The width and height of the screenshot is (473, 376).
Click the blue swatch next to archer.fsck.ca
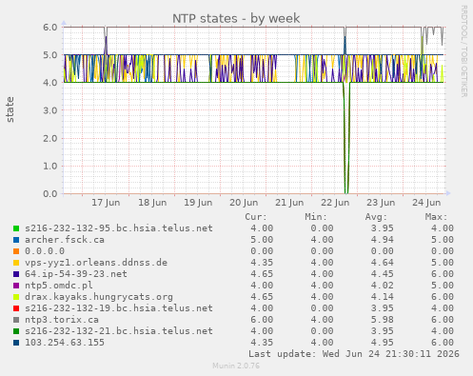[x=16, y=240]
